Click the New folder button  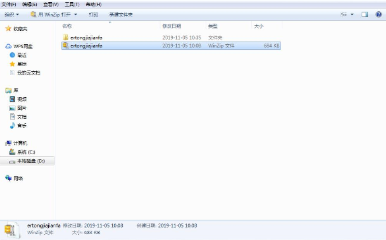click(x=121, y=15)
